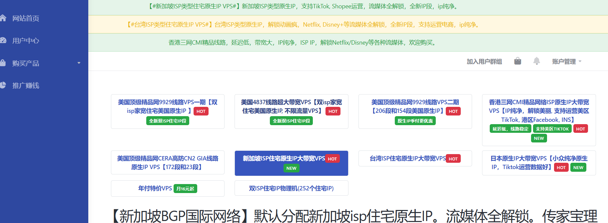
Task: Select the 新加坡ISP住宅原生IP大带宽VPS tab
Action: pyautogui.click(x=284, y=159)
